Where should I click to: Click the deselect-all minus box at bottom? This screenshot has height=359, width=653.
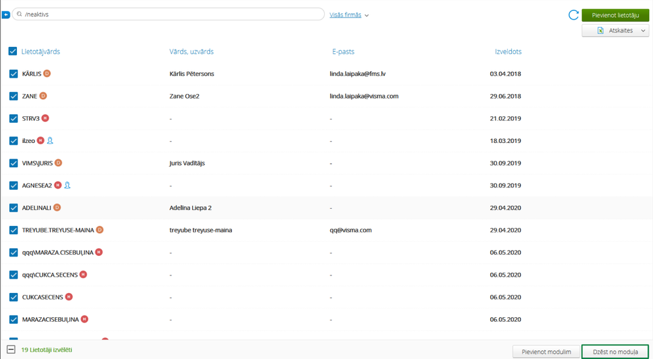pyautogui.click(x=11, y=351)
